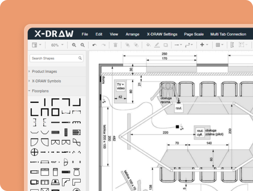Open the Edit menu
This screenshot has height=191, width=253.
tap(99, 34)
